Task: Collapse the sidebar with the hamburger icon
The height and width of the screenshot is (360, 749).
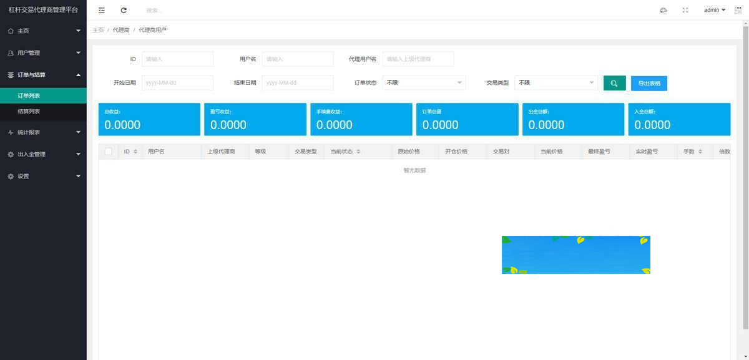Action: (101, 10)
